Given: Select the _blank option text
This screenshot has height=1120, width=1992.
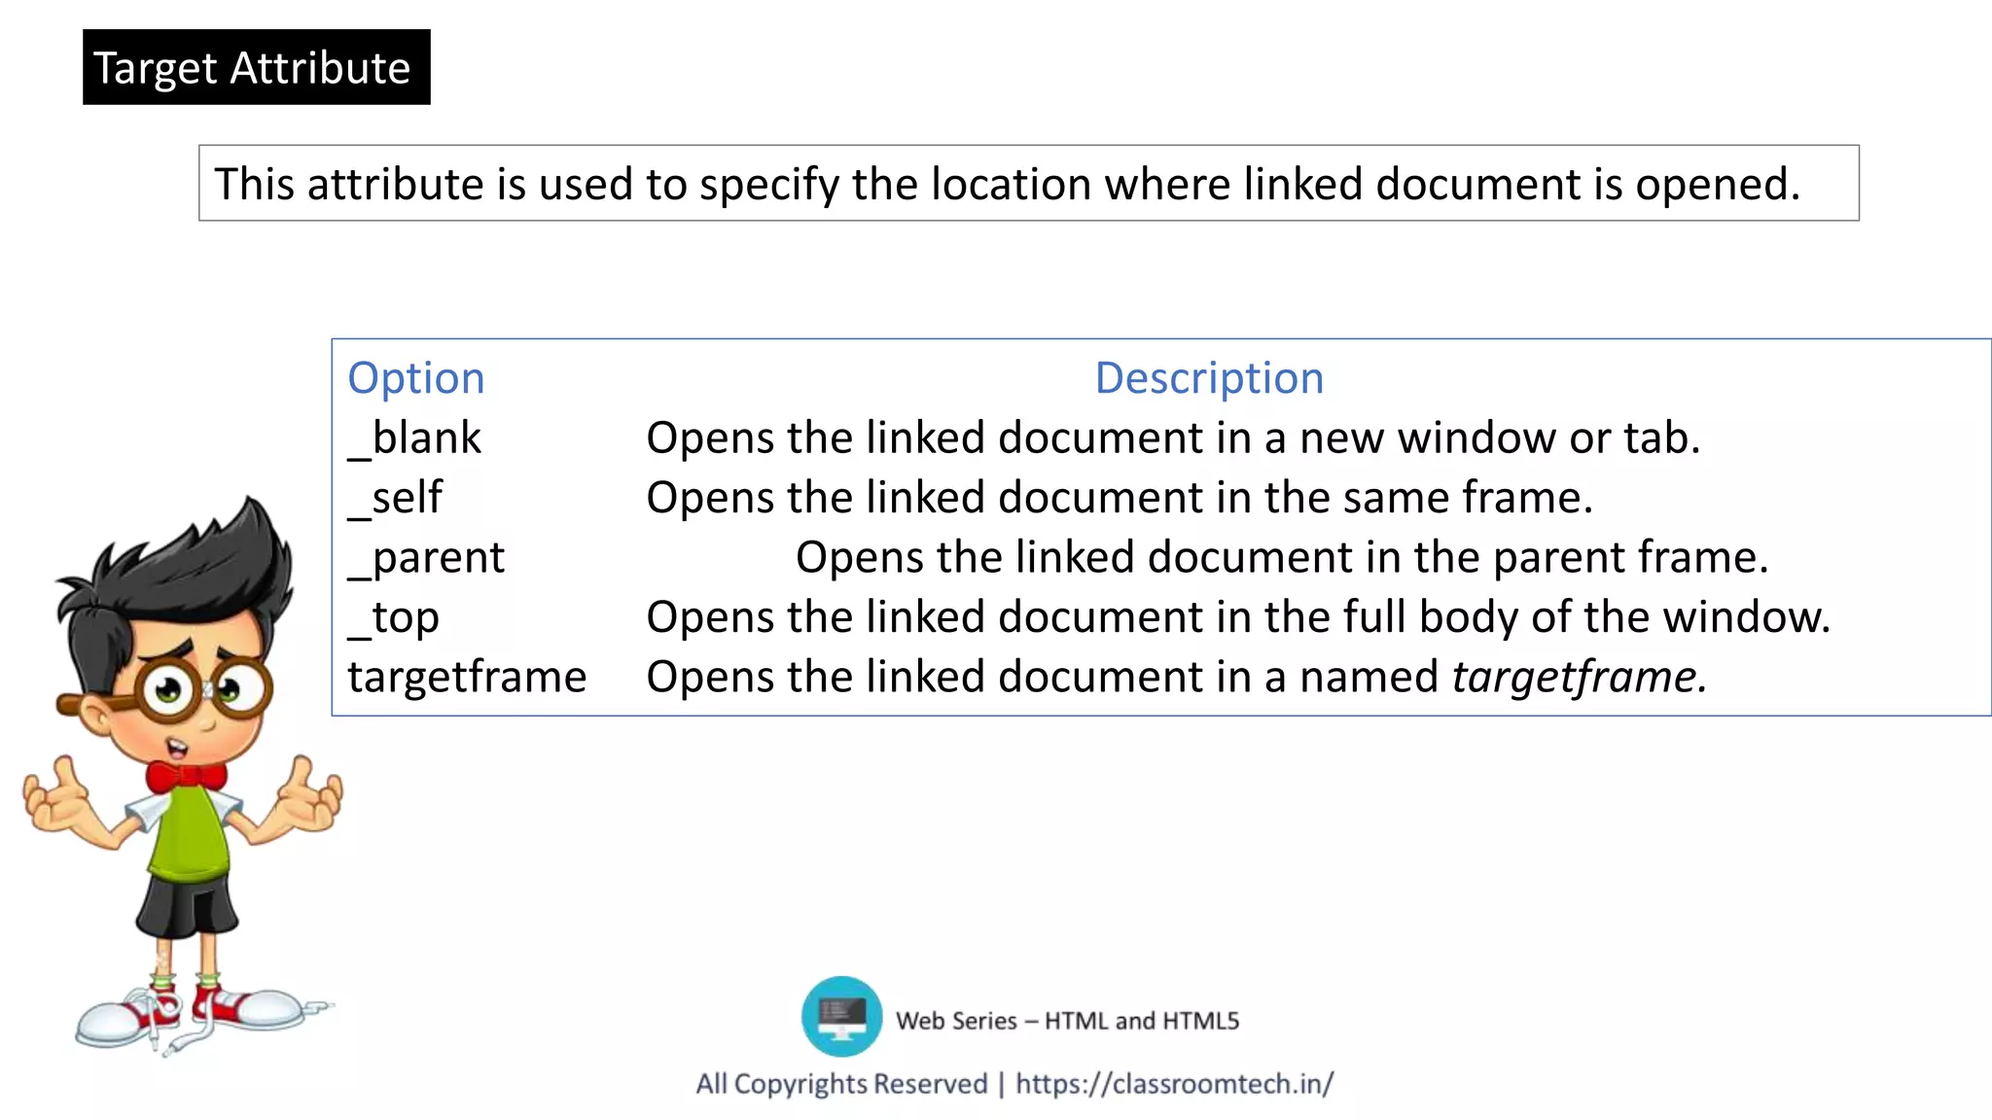Looking at the screenshot, I should (x=415, y=438).
